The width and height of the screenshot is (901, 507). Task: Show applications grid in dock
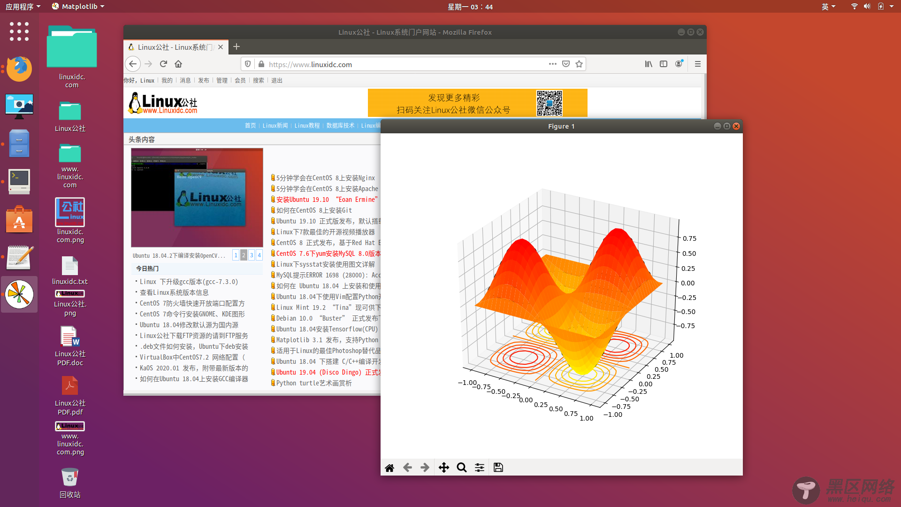pos(19,31)
